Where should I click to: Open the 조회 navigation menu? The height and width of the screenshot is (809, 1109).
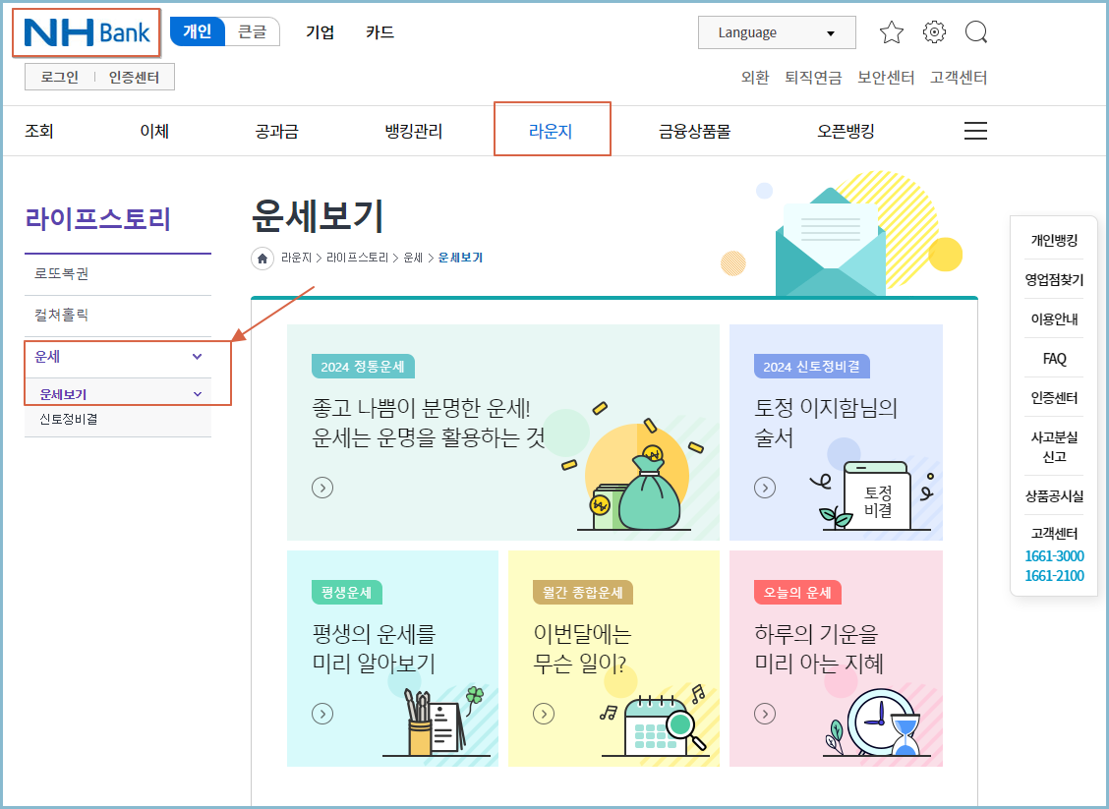coord(38,130)
